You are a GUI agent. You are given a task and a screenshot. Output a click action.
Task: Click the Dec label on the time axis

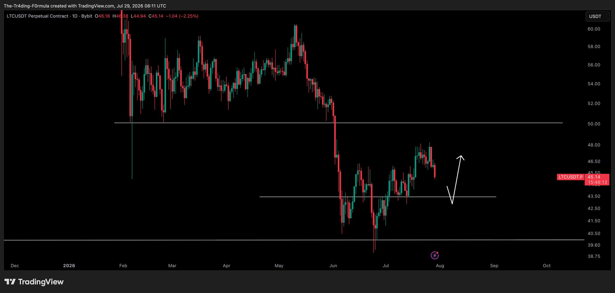coord(15,266)
